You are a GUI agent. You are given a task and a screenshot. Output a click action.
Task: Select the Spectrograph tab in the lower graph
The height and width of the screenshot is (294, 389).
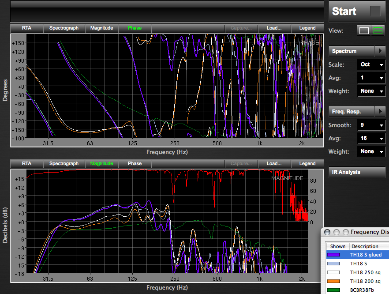(64, 164)
